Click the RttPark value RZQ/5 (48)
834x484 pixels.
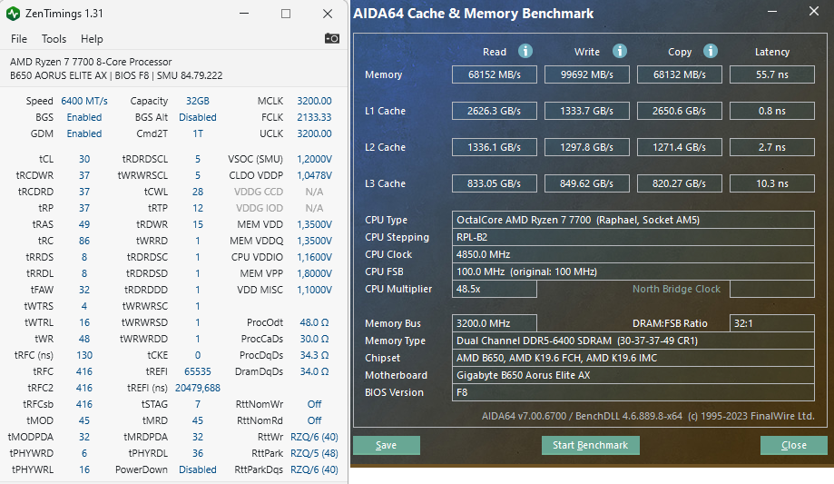point(314,453)
